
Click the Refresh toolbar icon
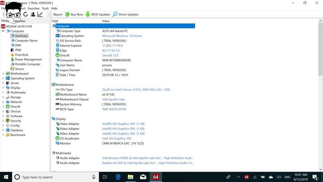click(x=26, y=14)
